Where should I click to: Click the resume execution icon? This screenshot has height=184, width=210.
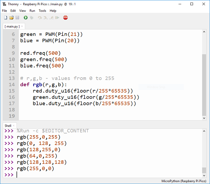(57, 18)
